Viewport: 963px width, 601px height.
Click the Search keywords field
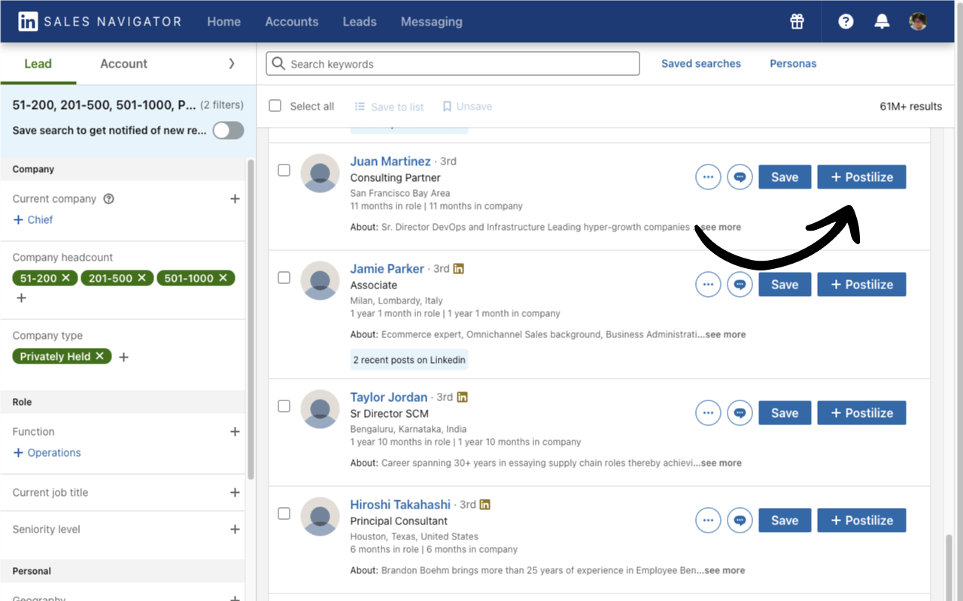pos(453,64)
